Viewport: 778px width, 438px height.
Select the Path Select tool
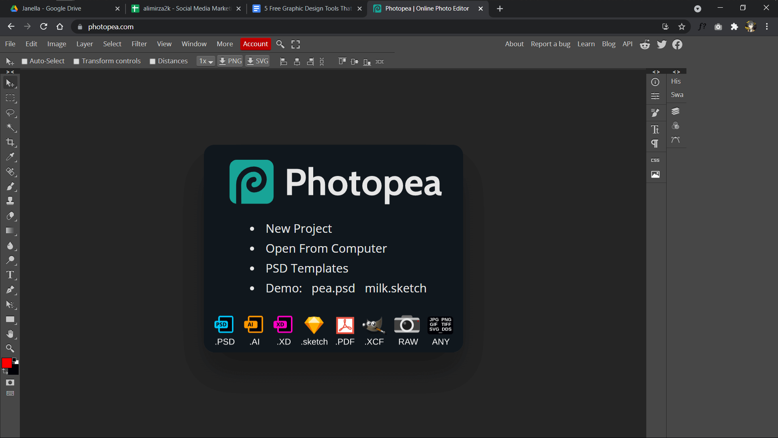click(10, 305)
